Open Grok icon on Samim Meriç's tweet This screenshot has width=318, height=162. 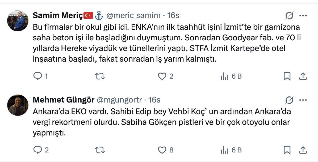click(x=289, y=16)
